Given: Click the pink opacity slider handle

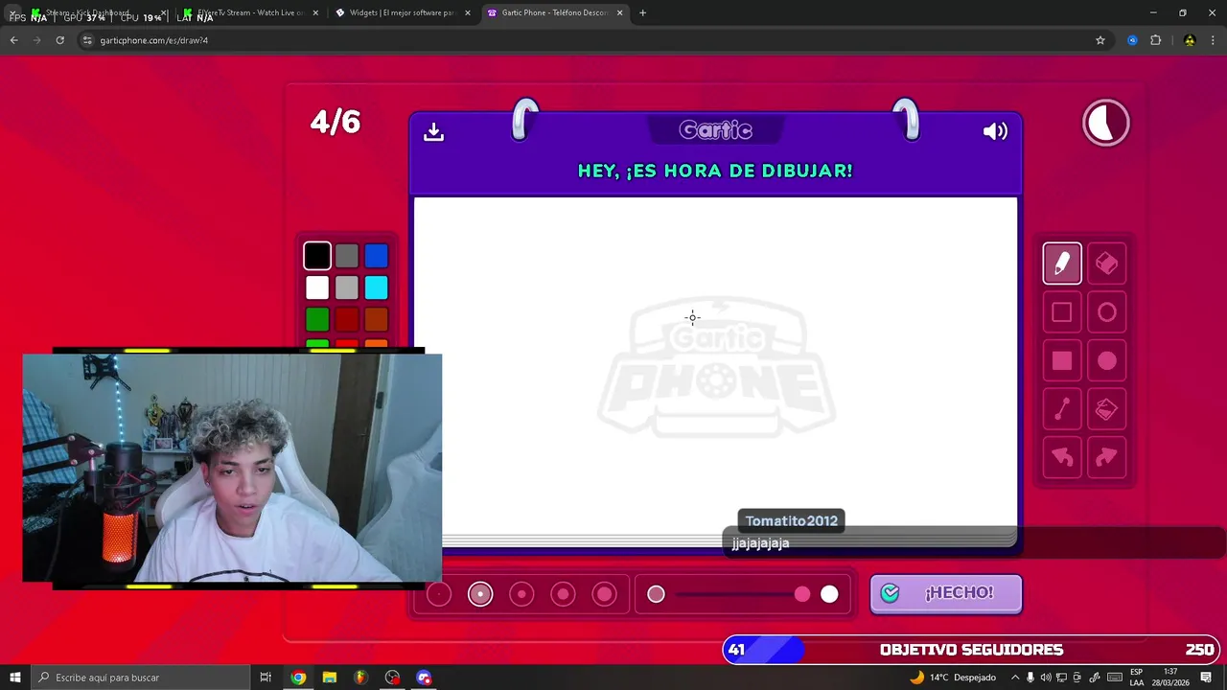Looking at the screenshot, I should (802, 594).
